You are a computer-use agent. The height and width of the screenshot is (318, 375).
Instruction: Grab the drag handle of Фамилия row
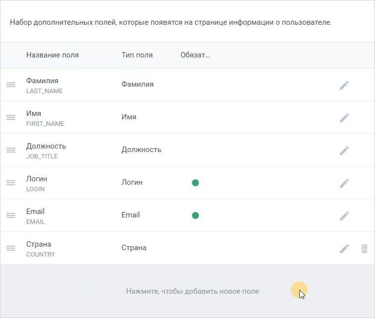coord(11,85)
